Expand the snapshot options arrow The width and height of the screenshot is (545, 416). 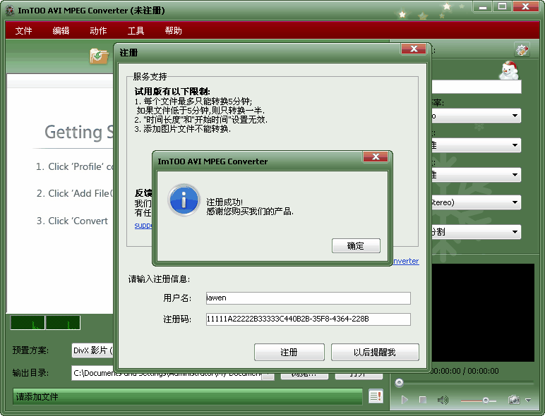(x=528, y=400)
